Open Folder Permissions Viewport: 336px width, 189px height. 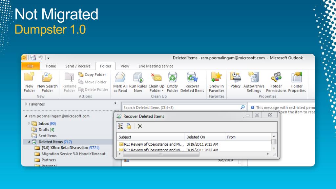276,82
